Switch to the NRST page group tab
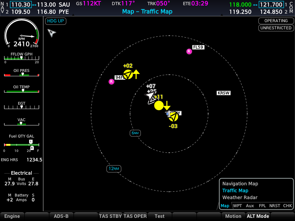The width and height of the screenshot is (295, 221). pos(275,206)
